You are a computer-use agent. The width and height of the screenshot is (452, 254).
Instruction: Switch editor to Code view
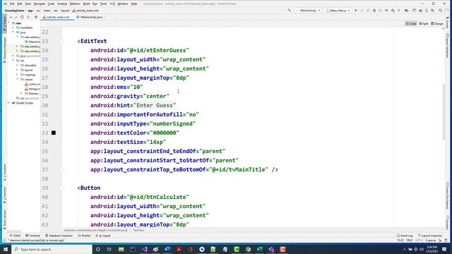click(x=411, y=23)
